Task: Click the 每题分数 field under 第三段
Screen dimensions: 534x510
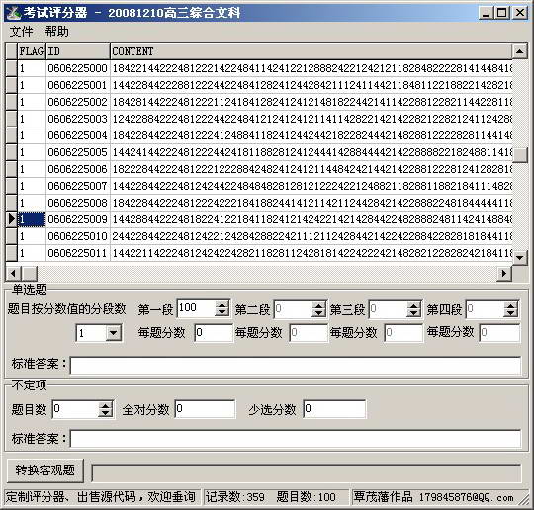Action: coord(403,333)
